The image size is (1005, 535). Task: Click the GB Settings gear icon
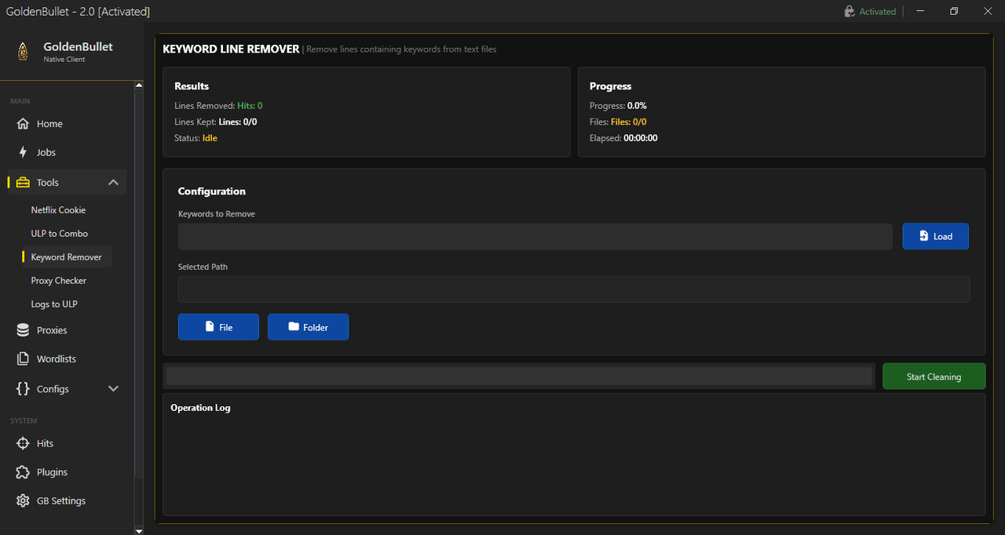pyautogui.click(x=23, y=500)
